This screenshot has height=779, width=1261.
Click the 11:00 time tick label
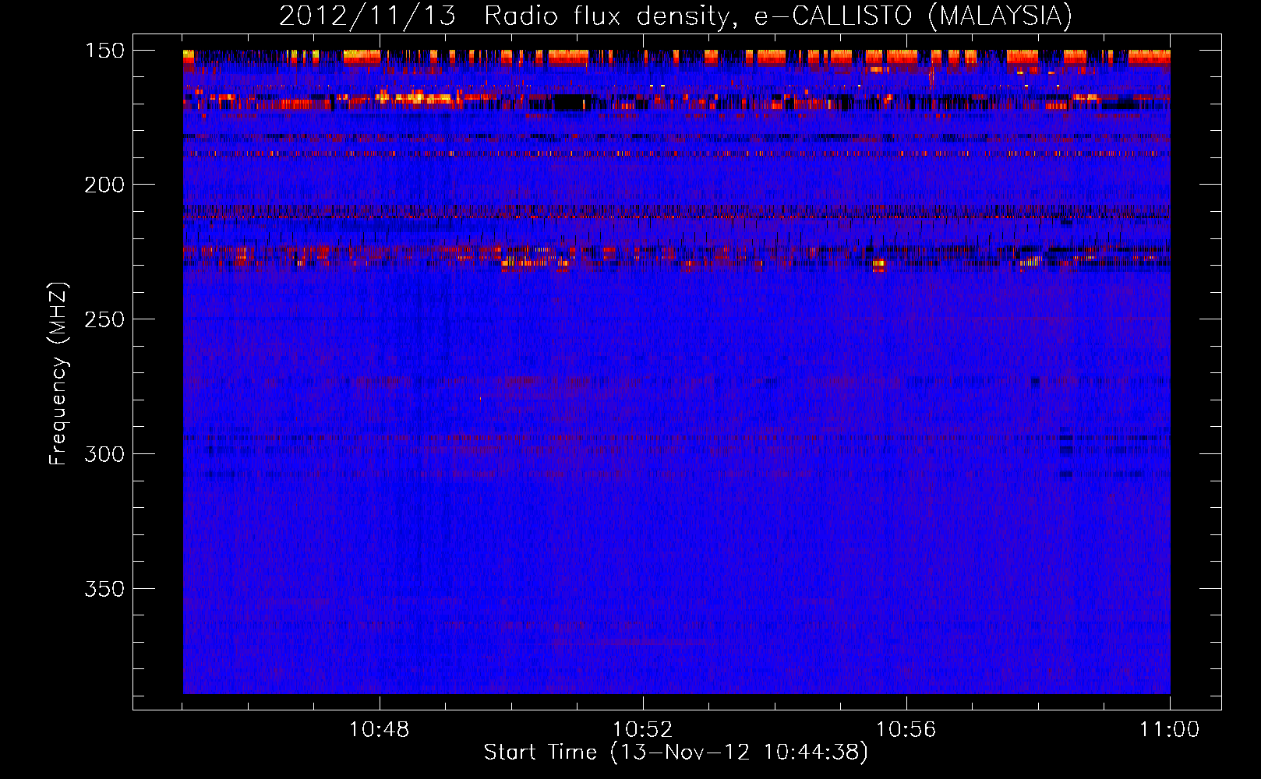[x=1170, y=730]
